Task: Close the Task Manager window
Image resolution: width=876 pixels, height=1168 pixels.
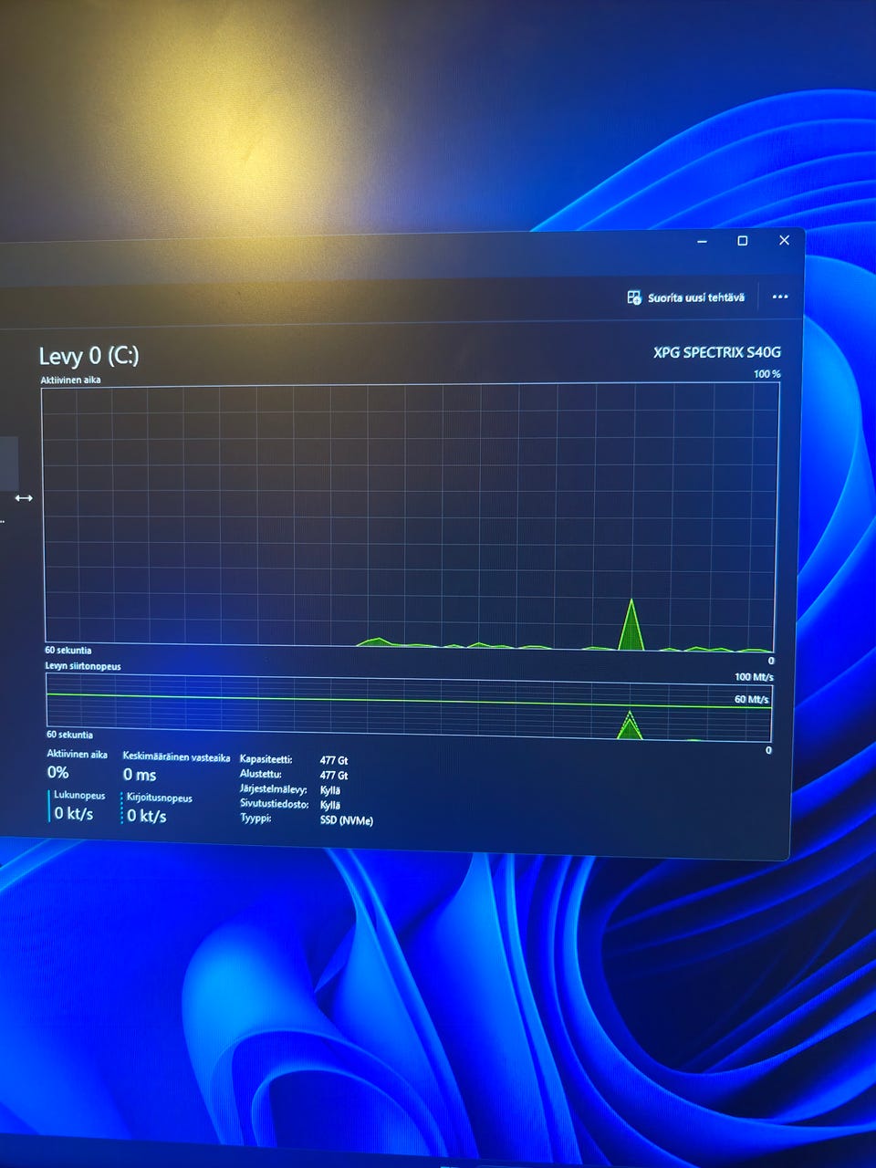Action: coord(784,240)
